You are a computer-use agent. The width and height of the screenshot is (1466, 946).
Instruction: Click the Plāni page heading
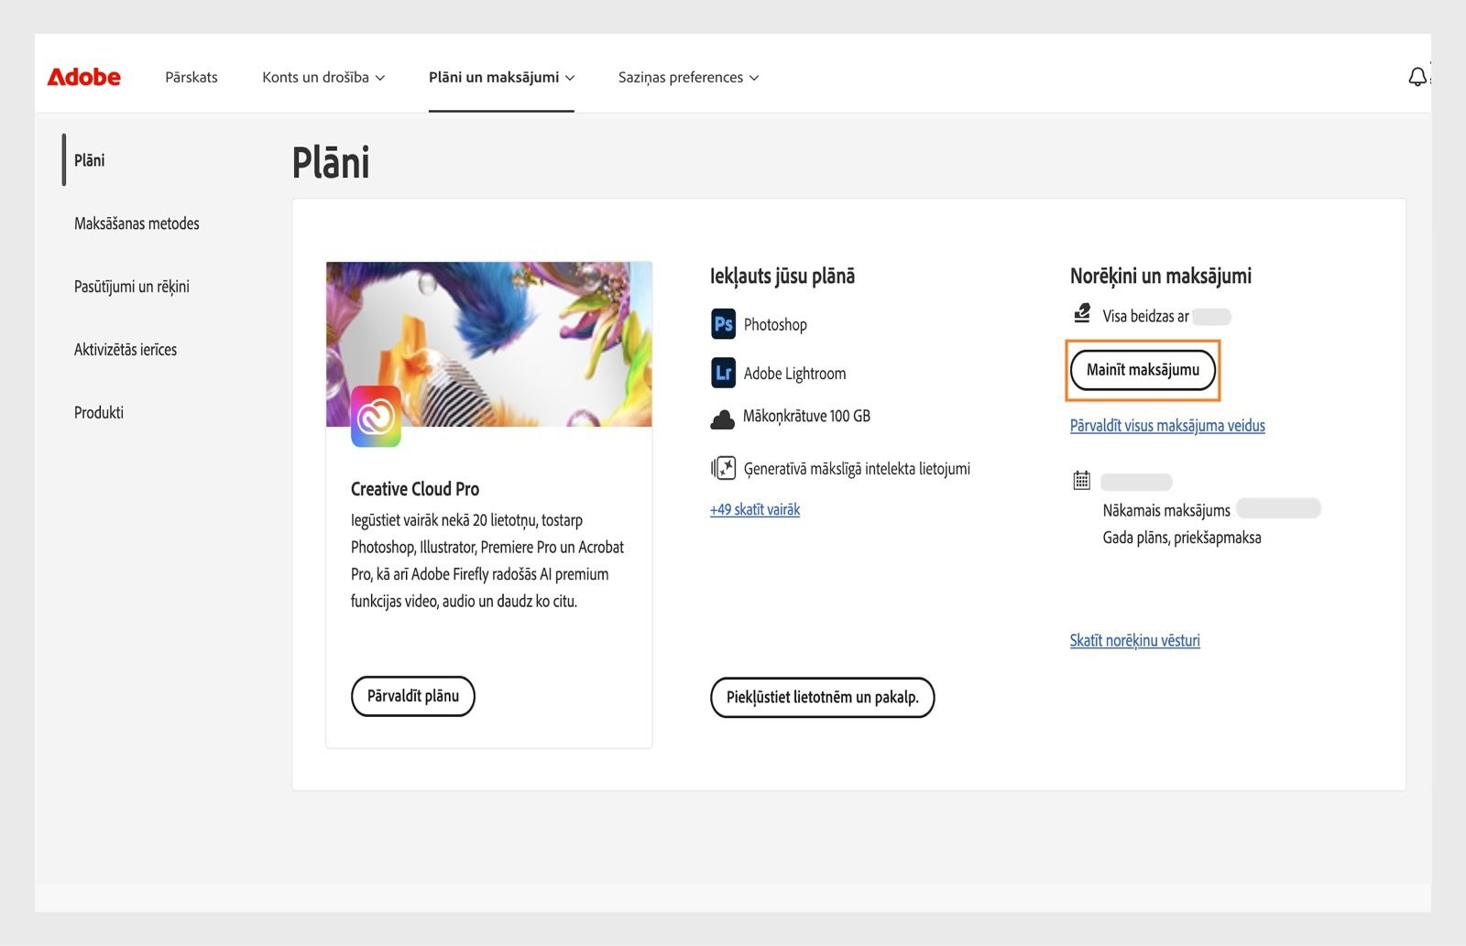331,162
